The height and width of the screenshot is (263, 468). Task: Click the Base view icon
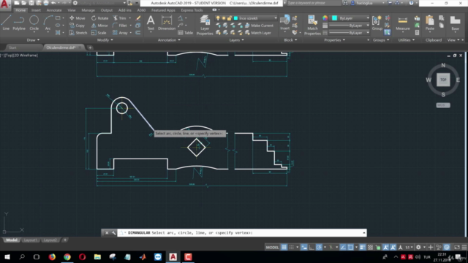tap(455, 23)
